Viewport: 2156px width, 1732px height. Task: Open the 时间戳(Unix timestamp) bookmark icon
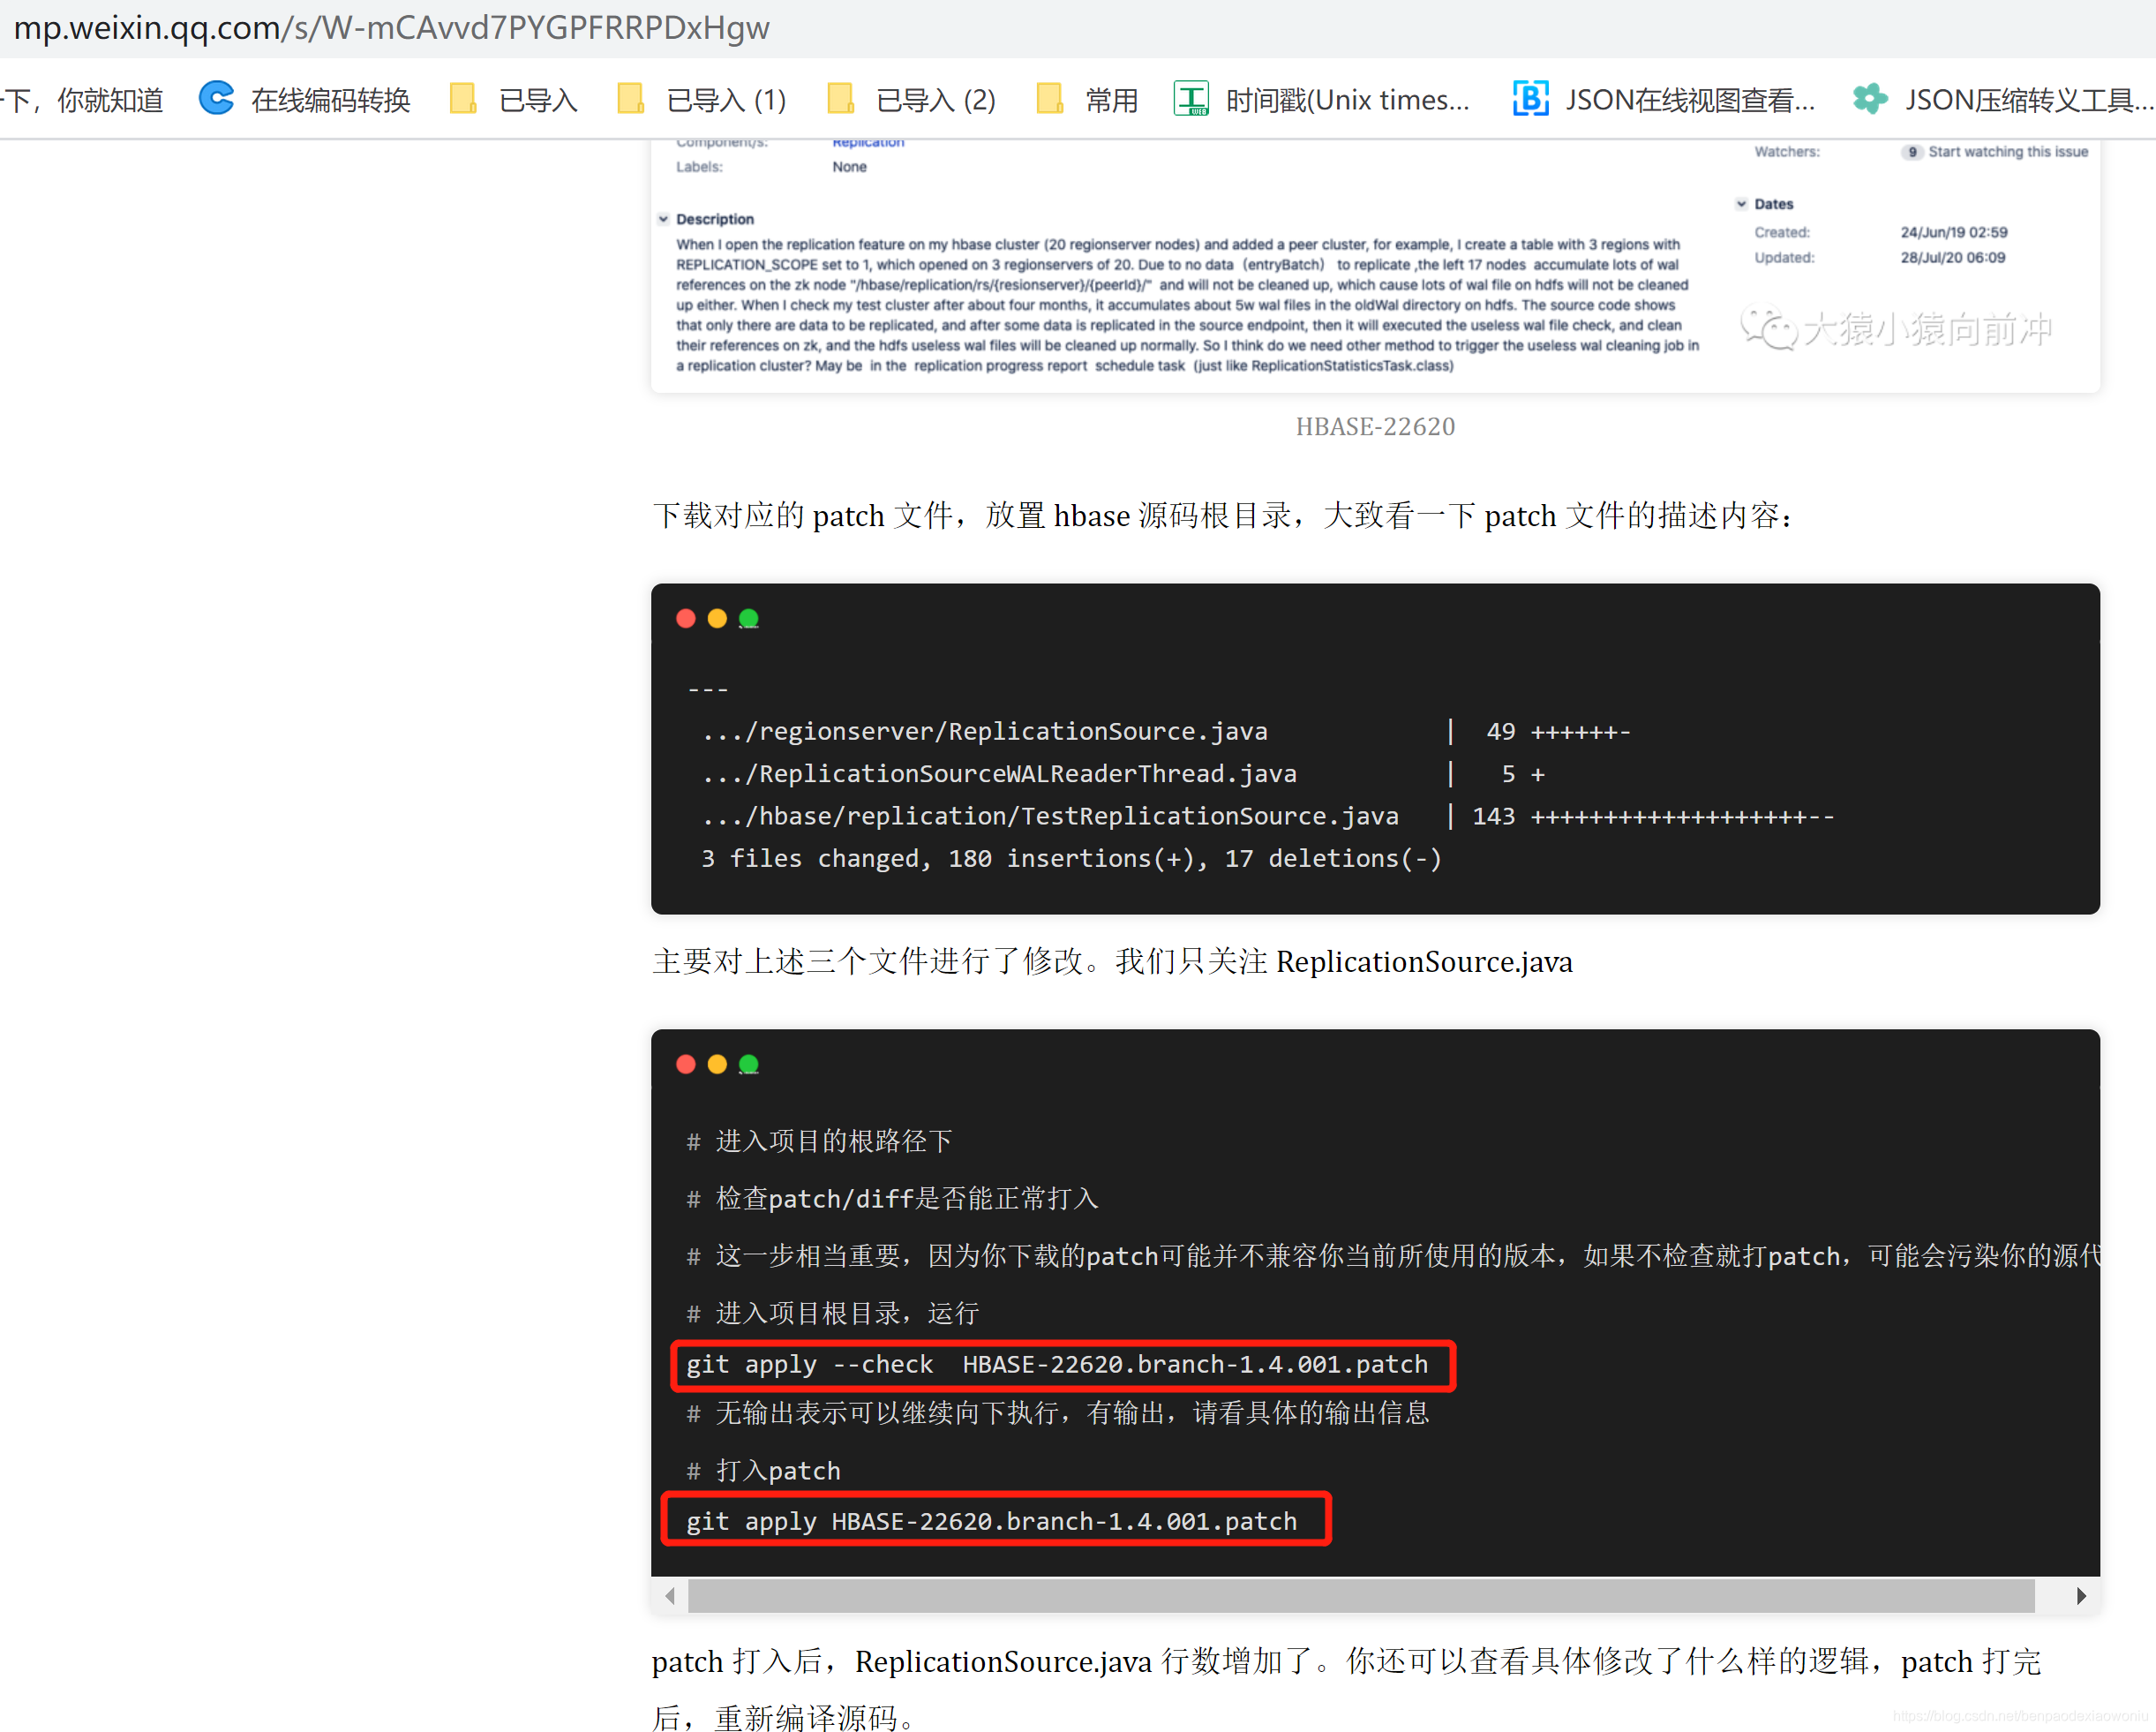[x=1191, y=99]
